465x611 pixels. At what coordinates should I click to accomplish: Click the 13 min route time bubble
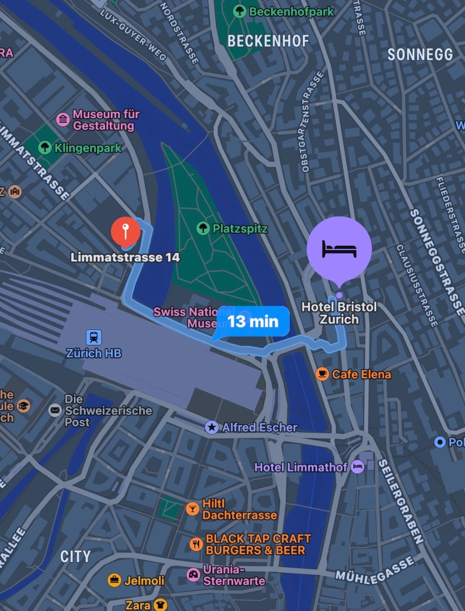[x=253, y=322]
